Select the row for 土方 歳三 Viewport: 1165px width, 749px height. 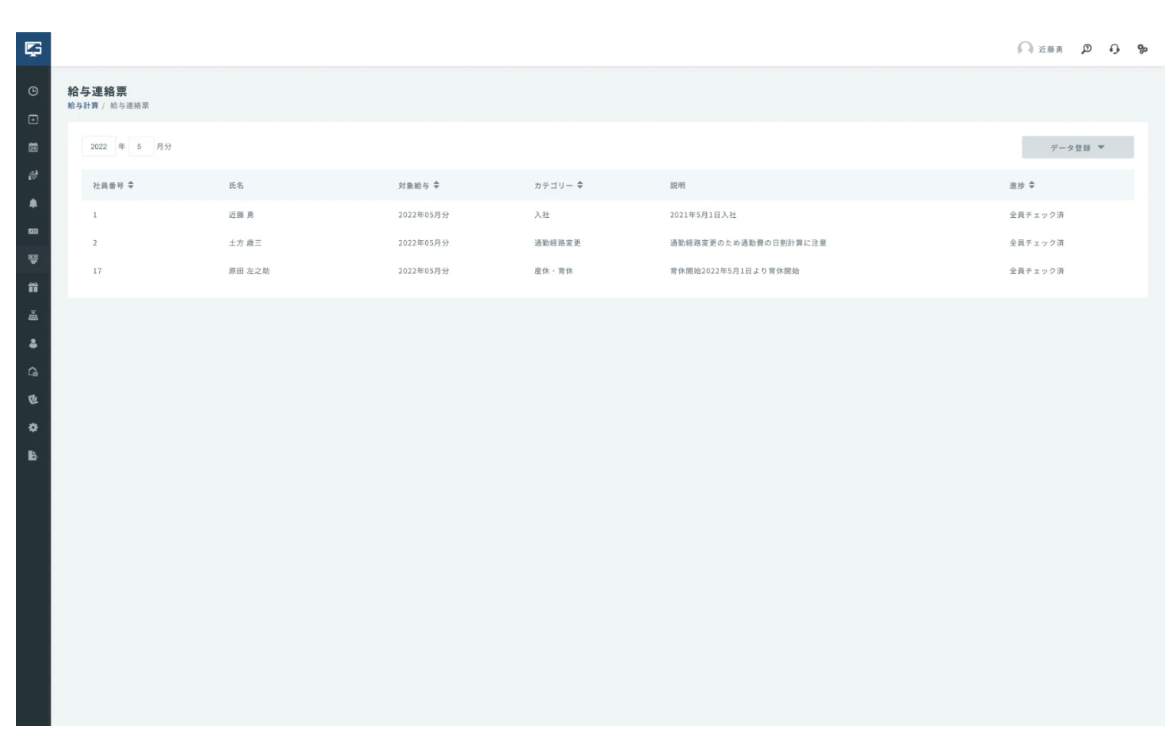click(245, 243)
